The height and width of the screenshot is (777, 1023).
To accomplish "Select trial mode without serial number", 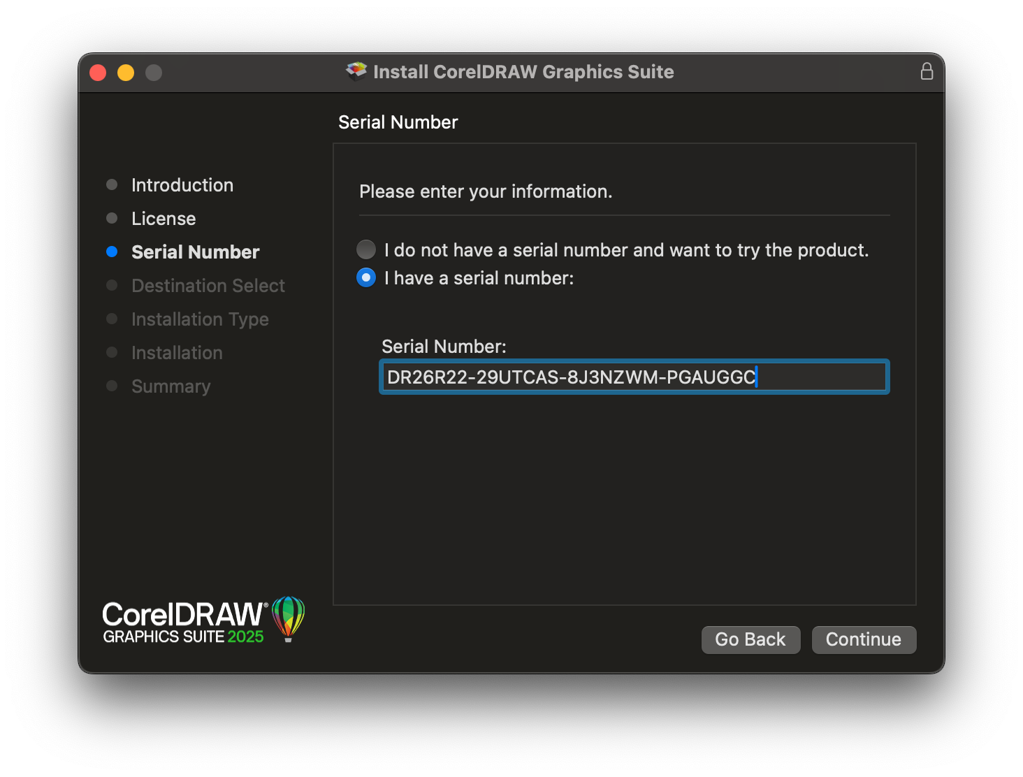I will click(x=365, y=249).
